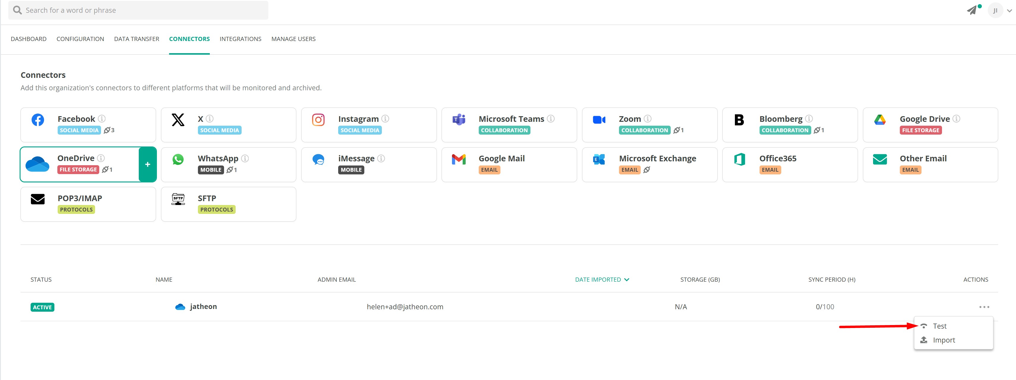This screenshot has width=1016, height=380.
Task: Choose Test from the actions menu
Action: 953,326
